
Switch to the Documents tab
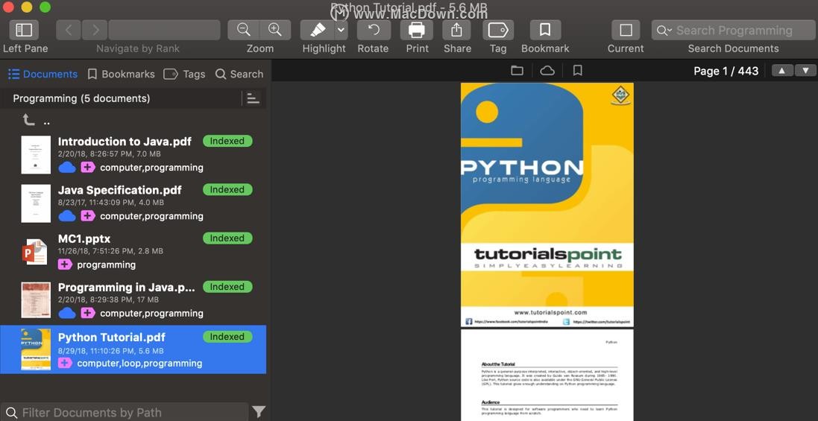click(43, 74)
